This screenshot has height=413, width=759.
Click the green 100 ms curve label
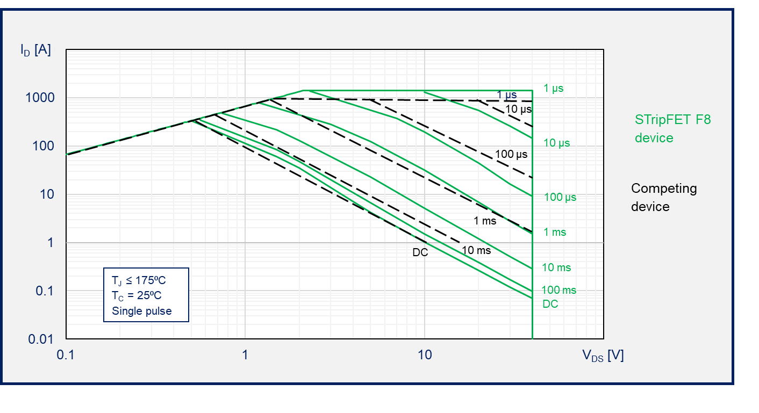[558, 290]
